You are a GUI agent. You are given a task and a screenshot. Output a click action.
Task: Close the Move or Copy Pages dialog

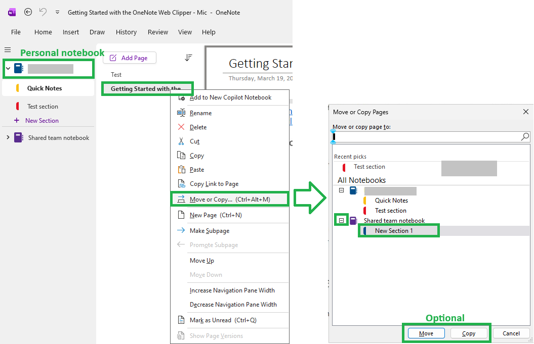tap(526, 112)
